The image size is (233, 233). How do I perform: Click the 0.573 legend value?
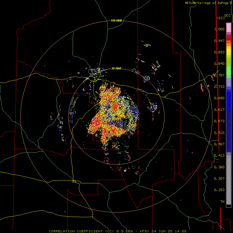point(219,121)
